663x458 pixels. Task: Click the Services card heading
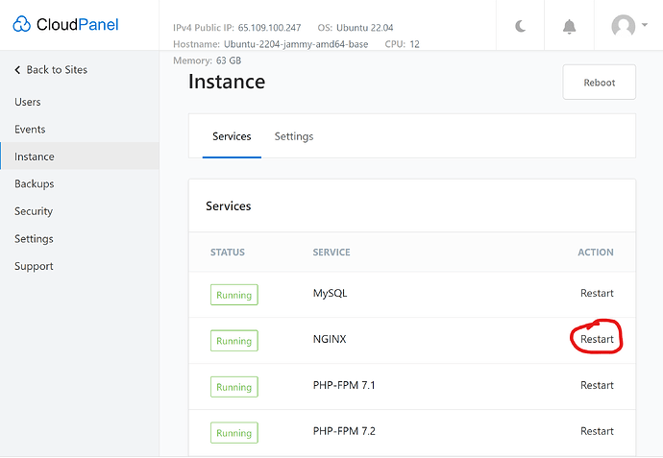[229, 205]
